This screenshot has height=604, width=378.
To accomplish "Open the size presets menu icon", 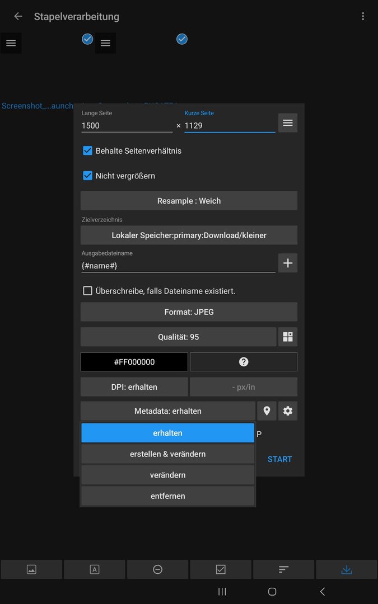I will click(x=288, y=123).
